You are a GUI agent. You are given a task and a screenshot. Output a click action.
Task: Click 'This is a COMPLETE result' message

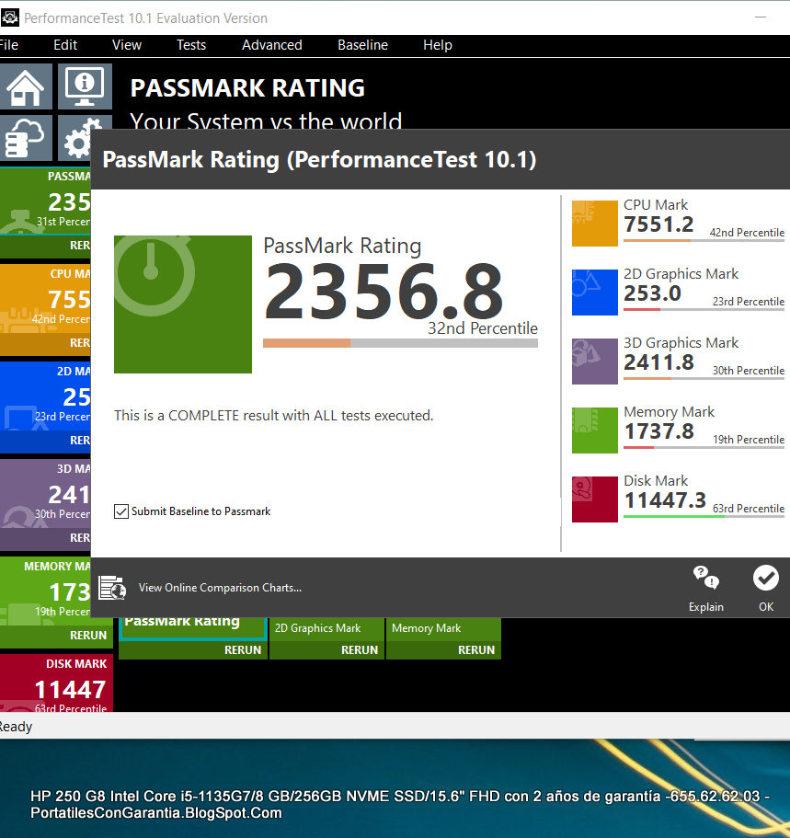pyautogui.click(x=274, y=415)
